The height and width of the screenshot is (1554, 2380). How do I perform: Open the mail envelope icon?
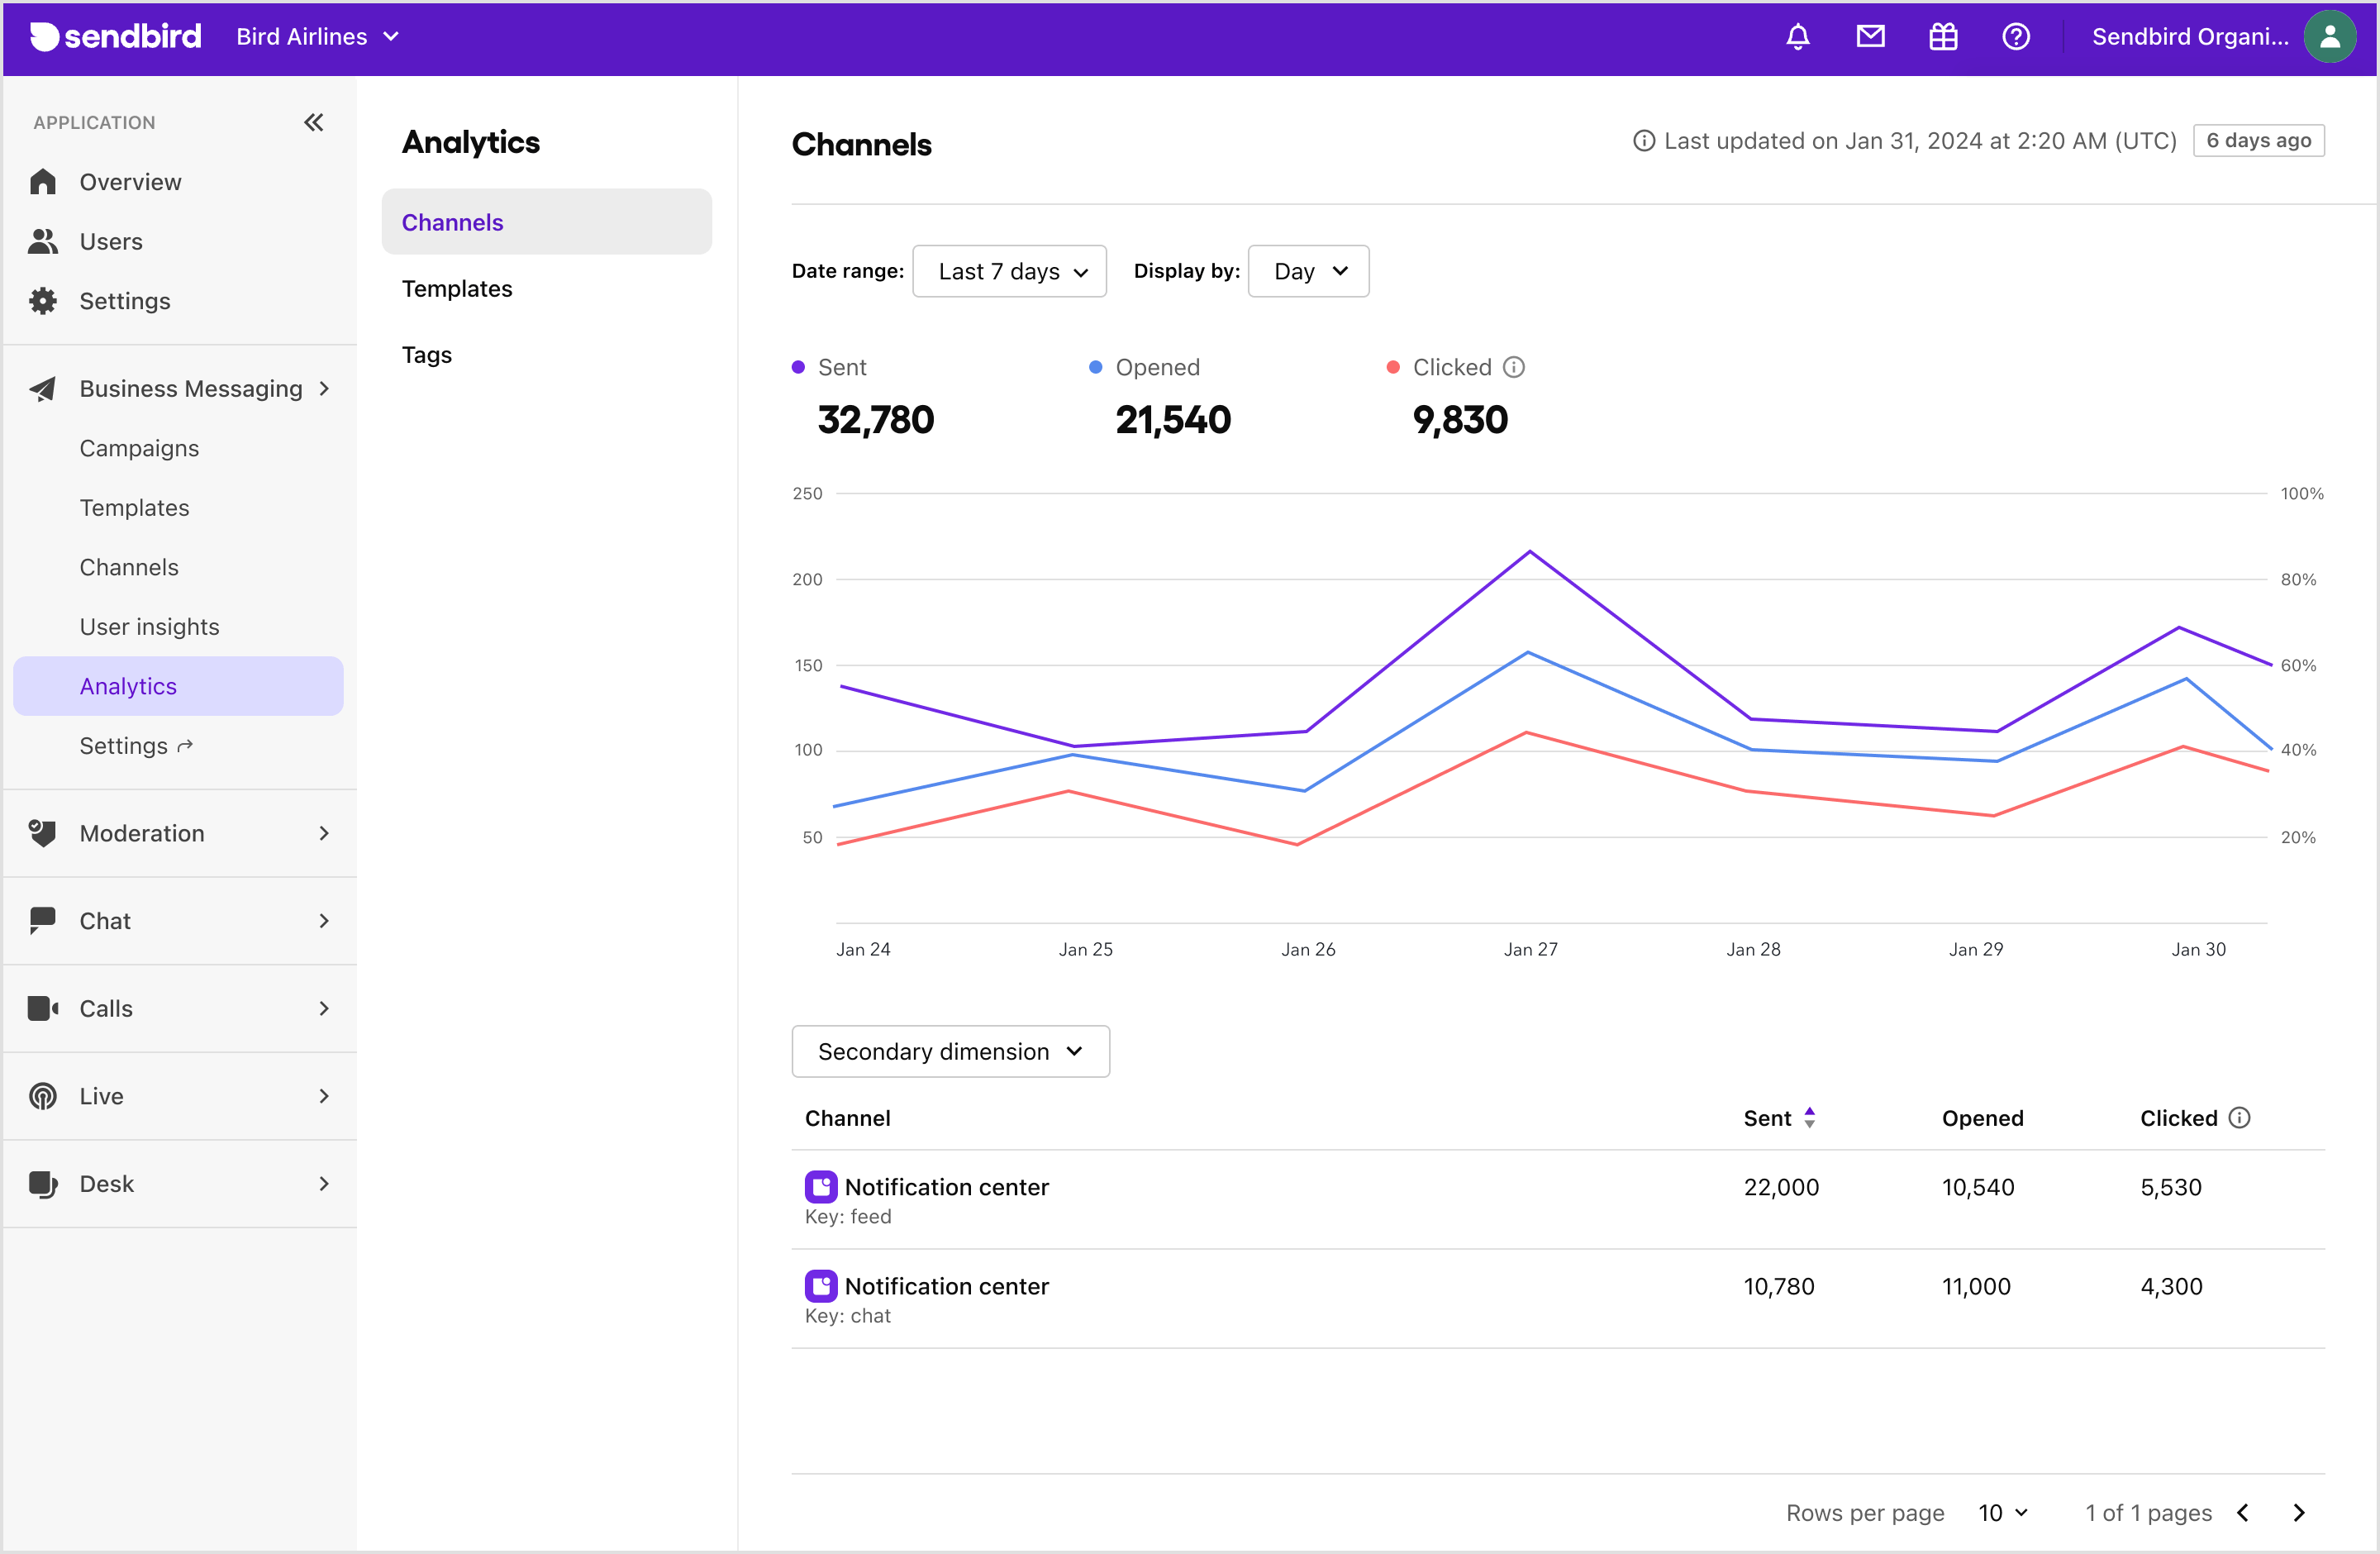click(x=1870, y=37)
